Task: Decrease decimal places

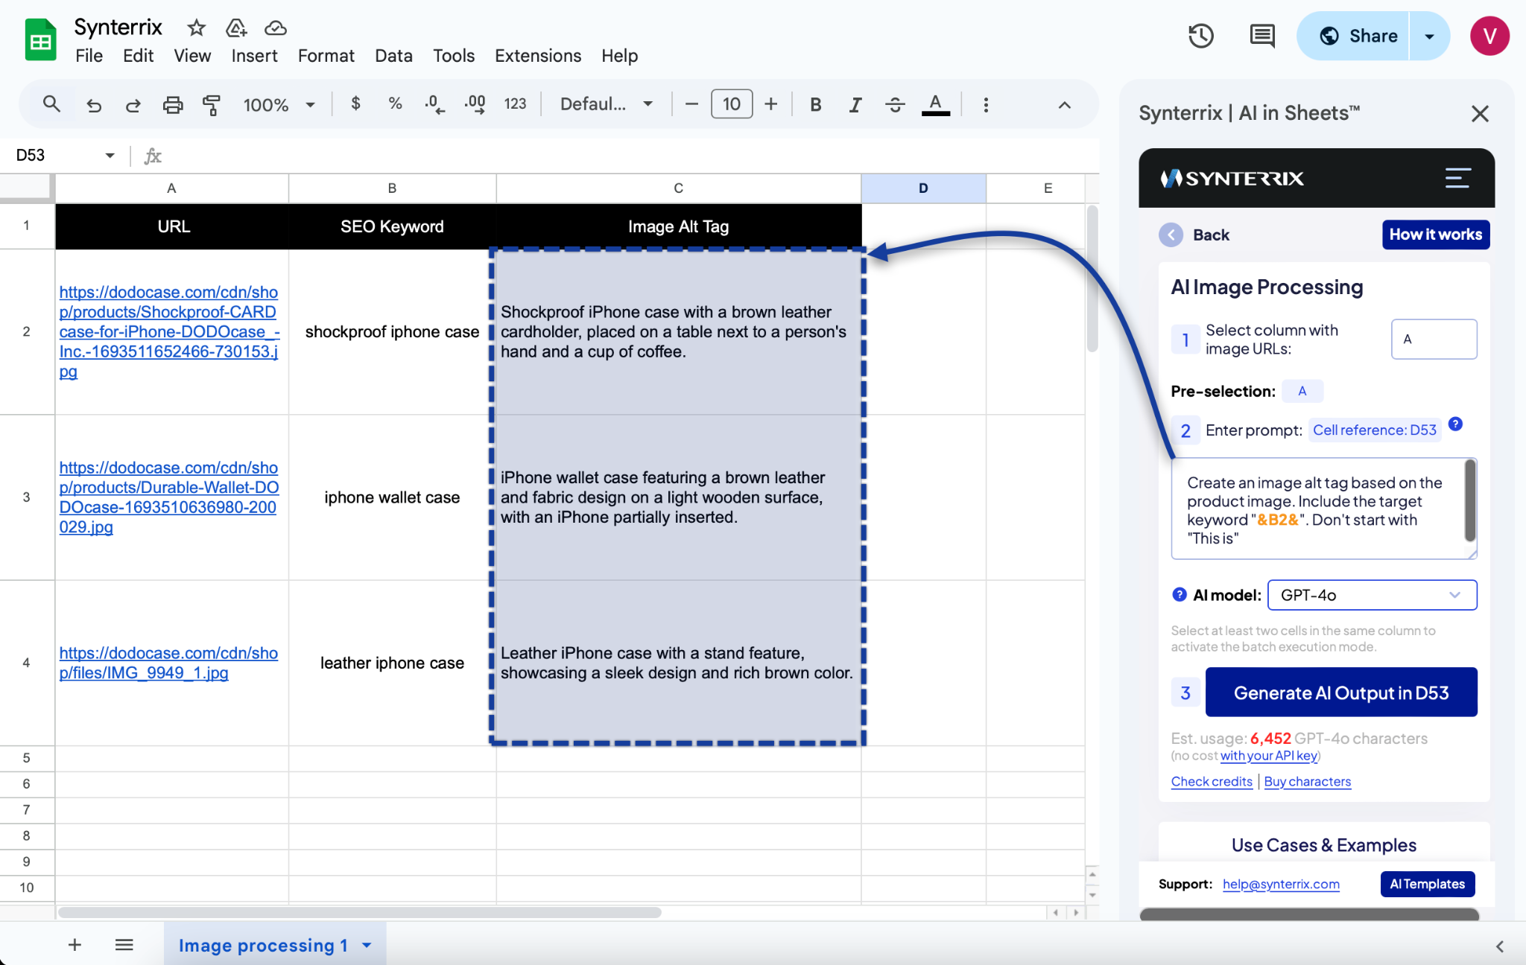Action: [434, 104]
